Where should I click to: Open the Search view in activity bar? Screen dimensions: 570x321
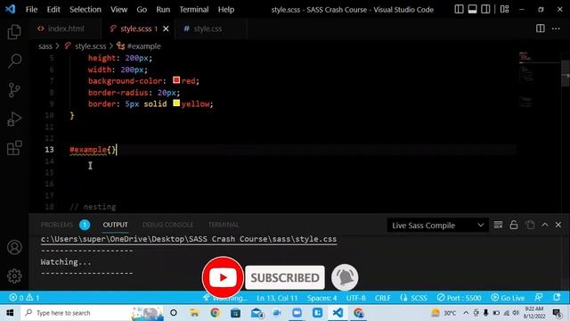(x=14, y=62)
